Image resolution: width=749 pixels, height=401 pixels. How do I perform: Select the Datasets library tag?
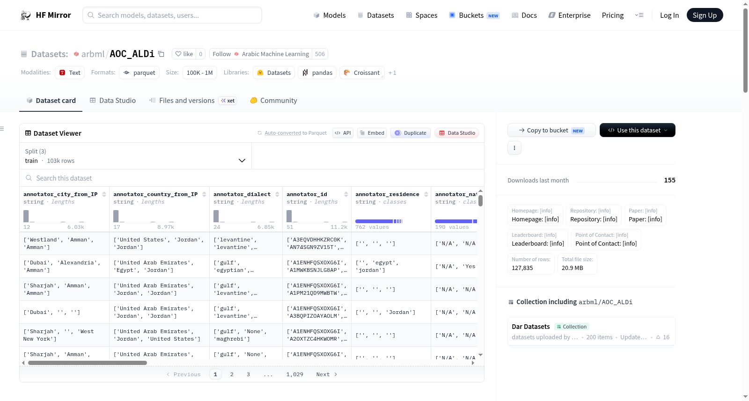274,73
